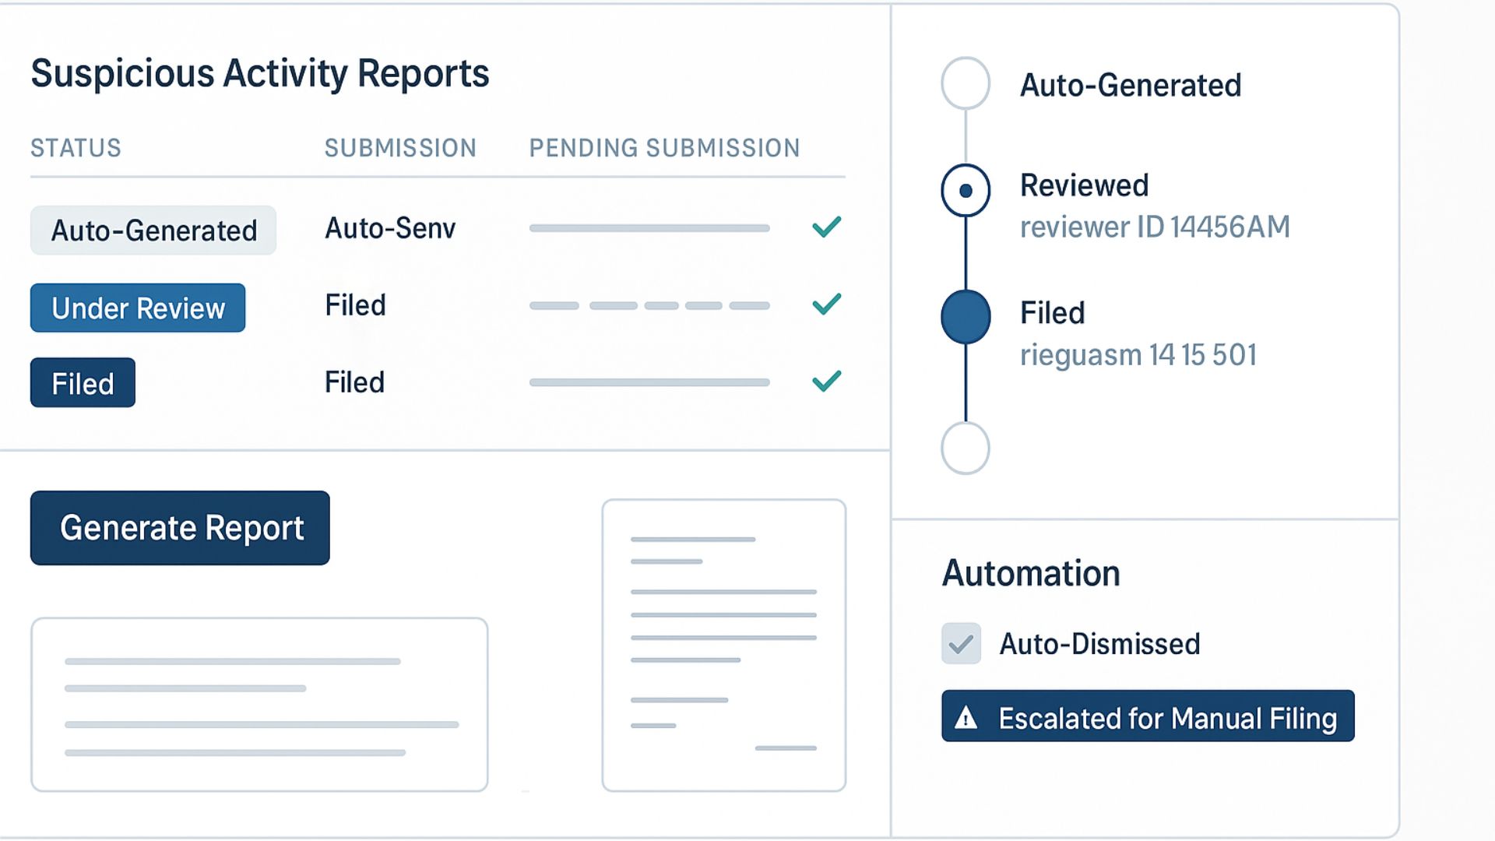Click the PENDING SUBMISSION column header

[664, 148]
